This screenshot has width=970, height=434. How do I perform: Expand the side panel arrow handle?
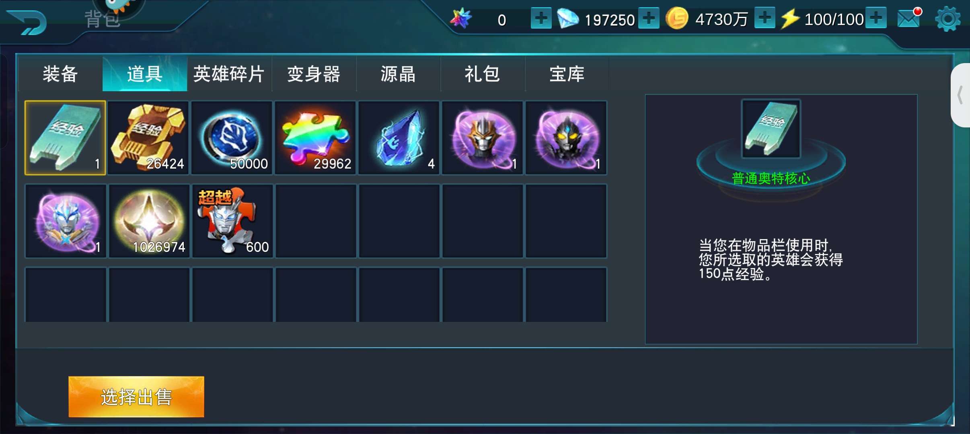tap(960, 95)
